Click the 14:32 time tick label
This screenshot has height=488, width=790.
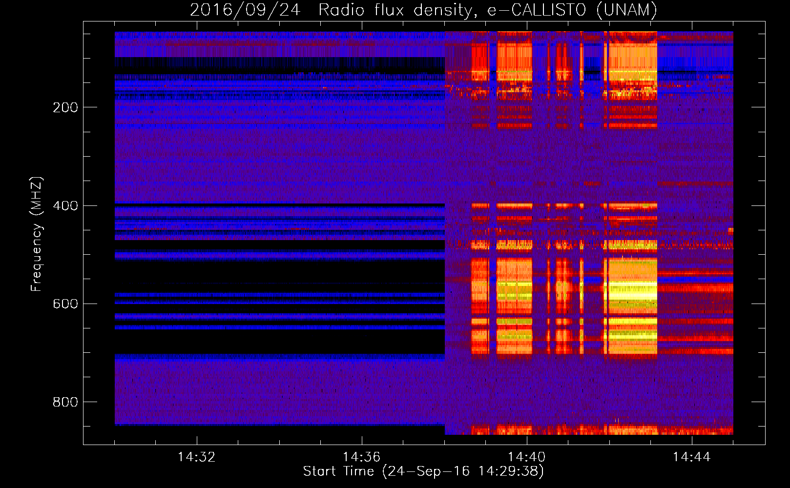(x=196, y=457)
